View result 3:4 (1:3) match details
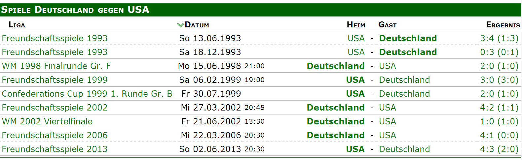Screen dimensions: 522x160 [x=499, y=38]
